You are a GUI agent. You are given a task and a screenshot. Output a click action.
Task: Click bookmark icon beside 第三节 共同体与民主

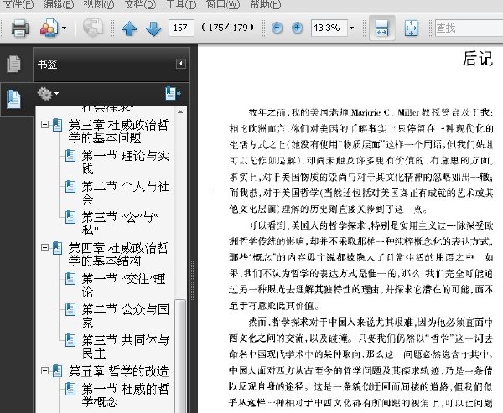[x=70, y=340]
